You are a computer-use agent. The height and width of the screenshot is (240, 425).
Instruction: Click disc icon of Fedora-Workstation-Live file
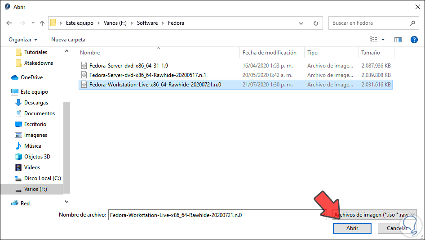84,85
